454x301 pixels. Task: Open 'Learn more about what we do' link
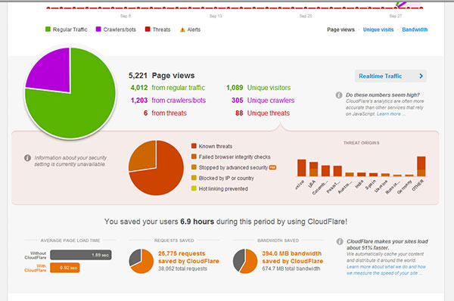386,270
